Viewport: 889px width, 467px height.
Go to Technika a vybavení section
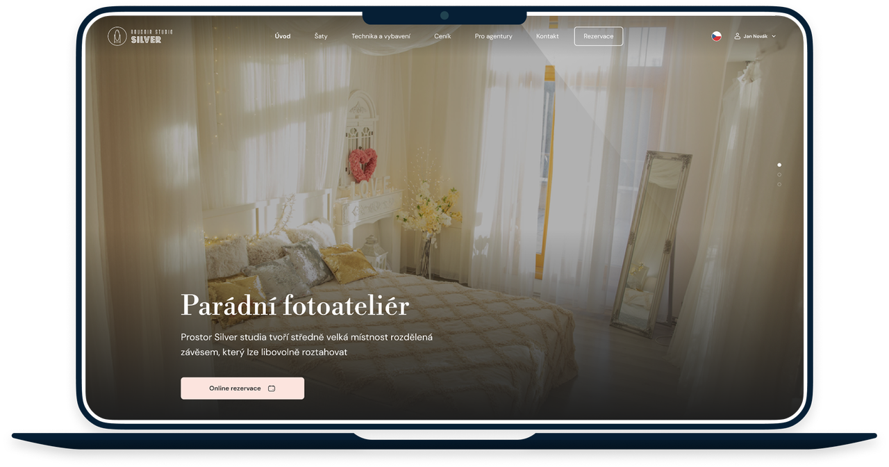381,35
